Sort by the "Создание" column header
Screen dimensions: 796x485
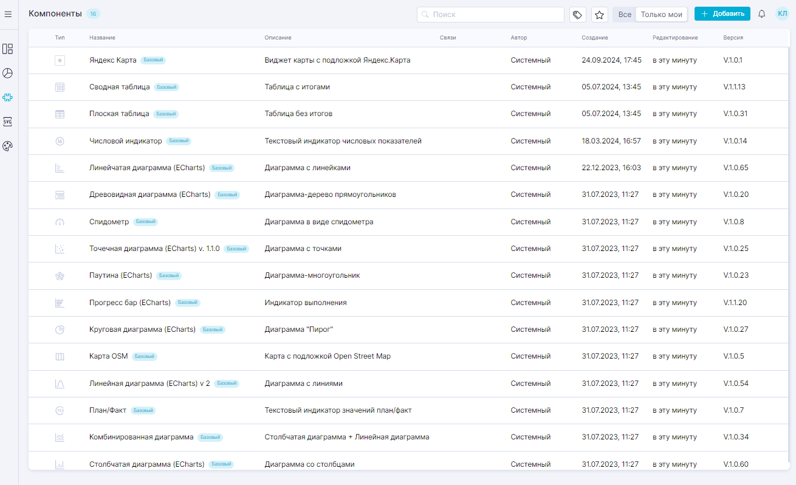[x=594, y=38]
